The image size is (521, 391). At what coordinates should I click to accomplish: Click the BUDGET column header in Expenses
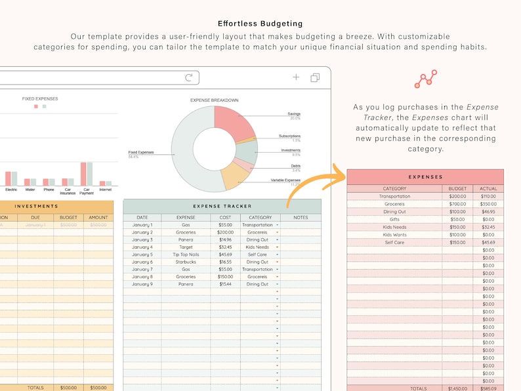point(457,188)
